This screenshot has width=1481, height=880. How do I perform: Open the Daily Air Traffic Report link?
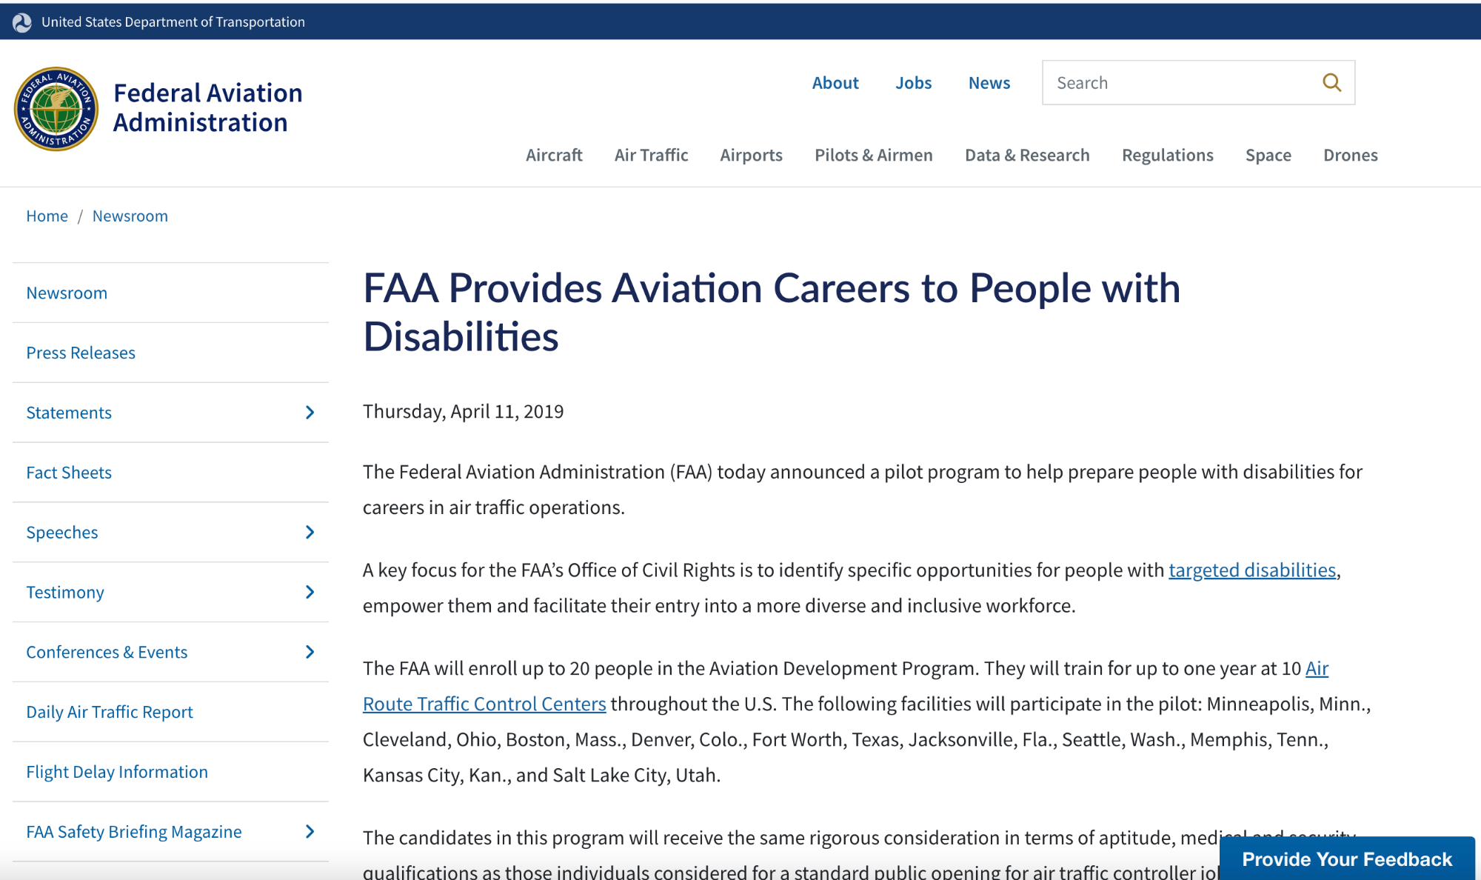click(x=110, y=712)
